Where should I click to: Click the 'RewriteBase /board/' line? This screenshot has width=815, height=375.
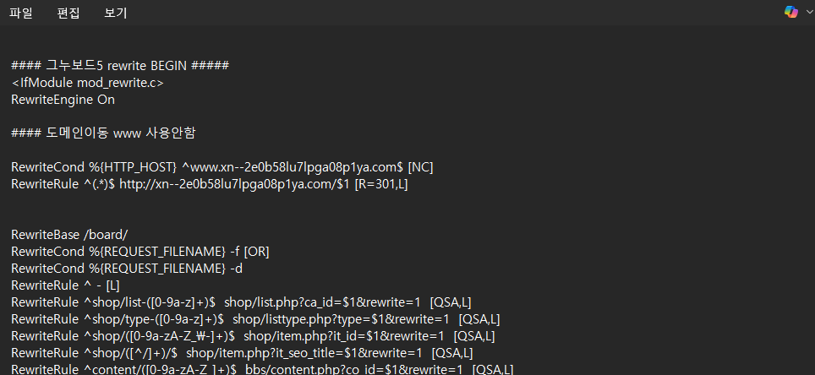(69, 235)
